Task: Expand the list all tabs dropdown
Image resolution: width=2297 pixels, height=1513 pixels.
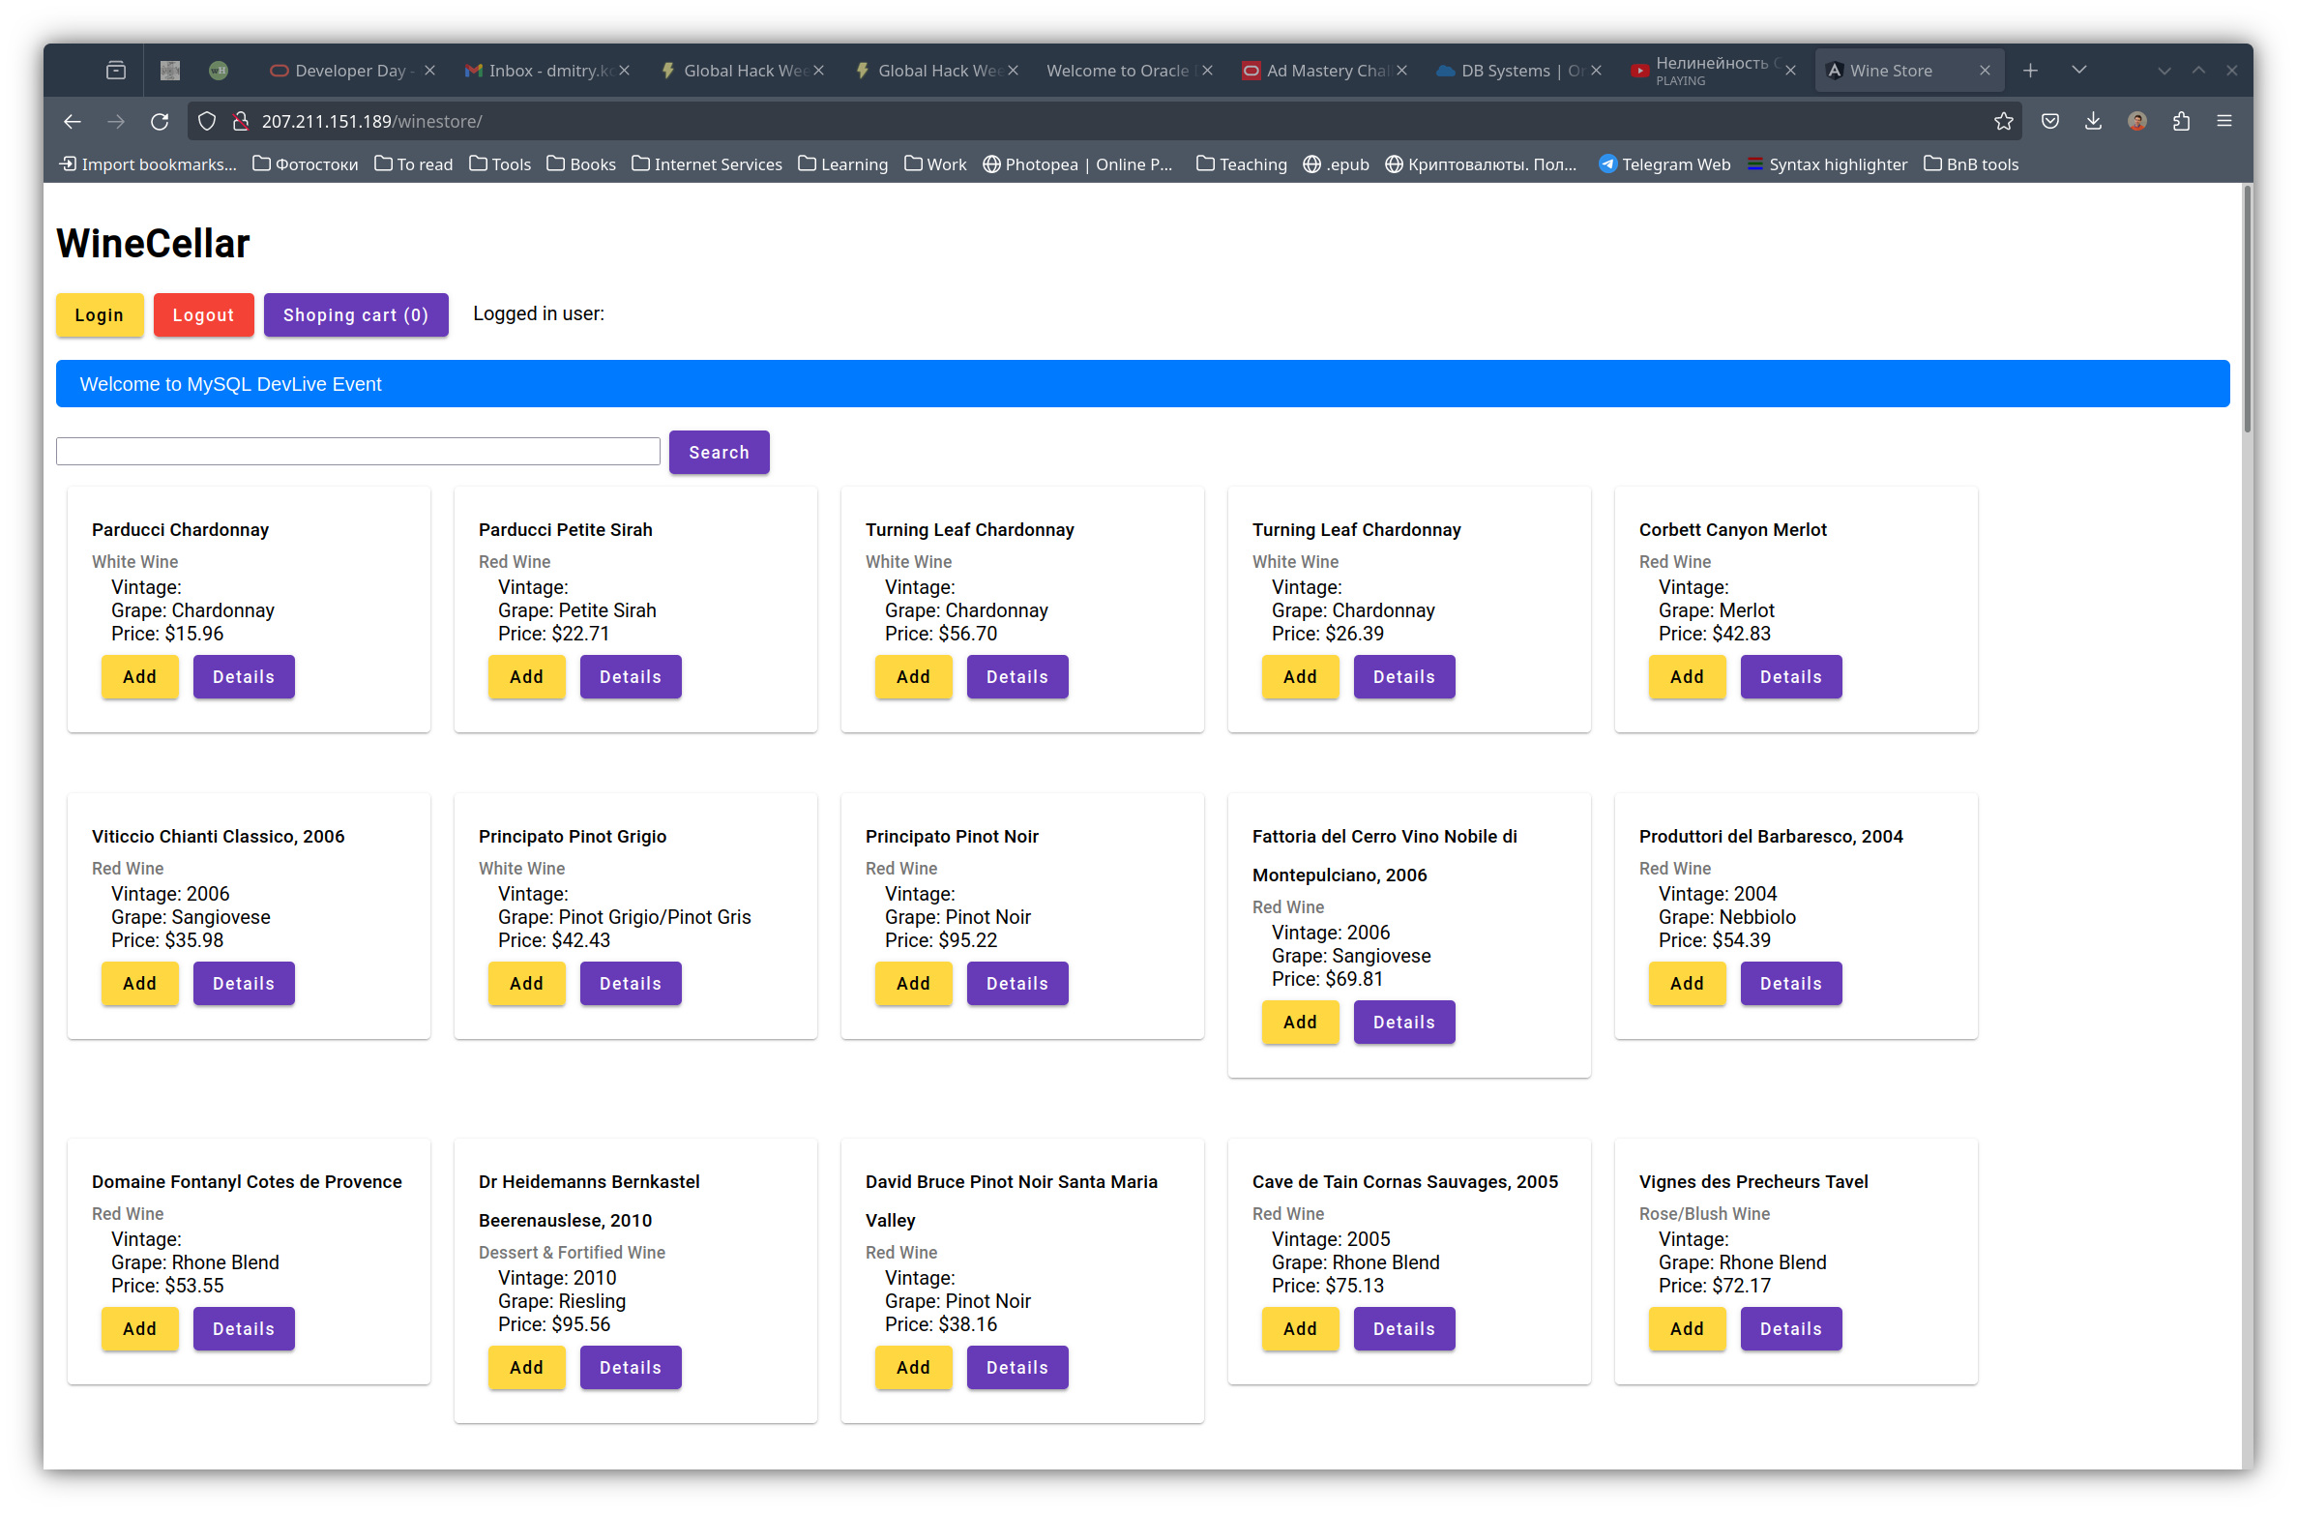Action: [2079, 70]
